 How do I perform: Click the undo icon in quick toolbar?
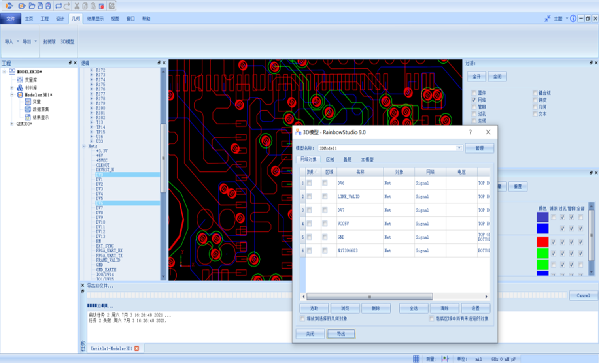pos(59,6)
